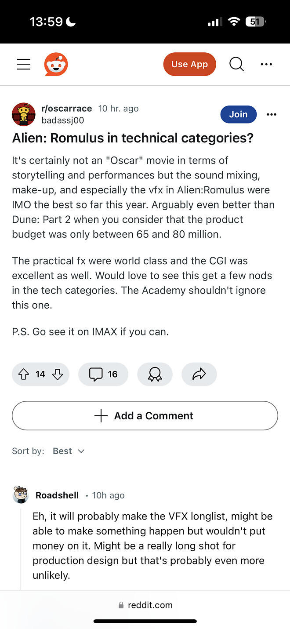
Task: Tap Roadshell's avatar image
Action: point(21,495)
